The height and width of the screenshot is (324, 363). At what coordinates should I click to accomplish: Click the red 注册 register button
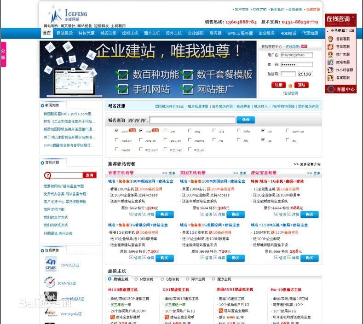coord(278,85)
